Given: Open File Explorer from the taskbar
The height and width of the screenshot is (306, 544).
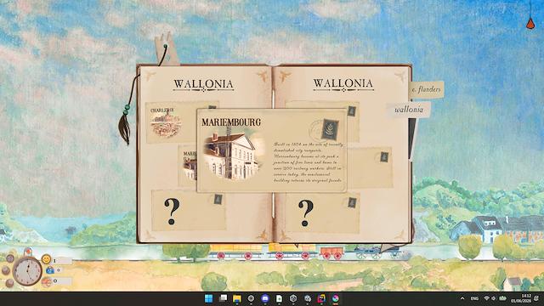Looking at the screenshot, I should pyautogui.click(x=237, y=298).
